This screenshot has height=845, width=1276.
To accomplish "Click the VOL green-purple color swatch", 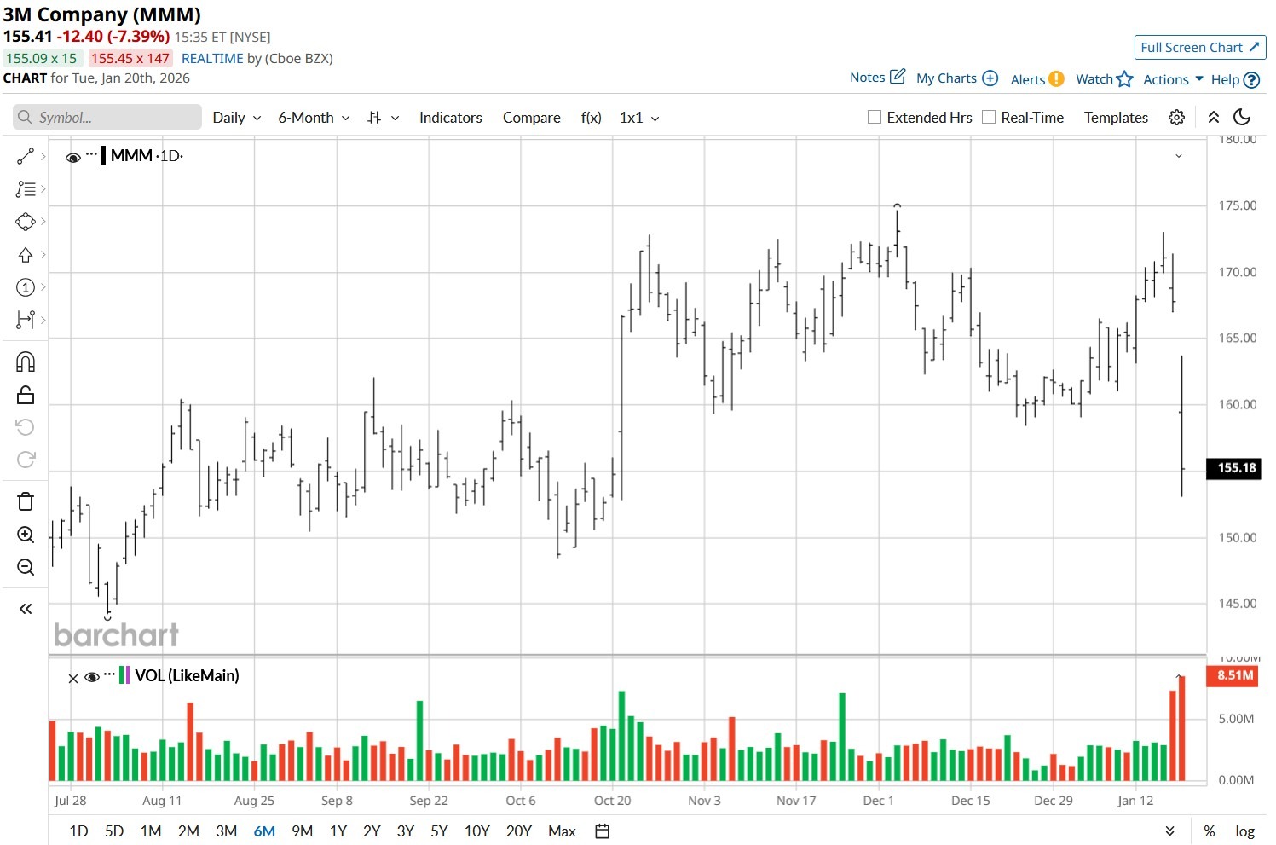I will pyautogui.click(x=124, y=675).
